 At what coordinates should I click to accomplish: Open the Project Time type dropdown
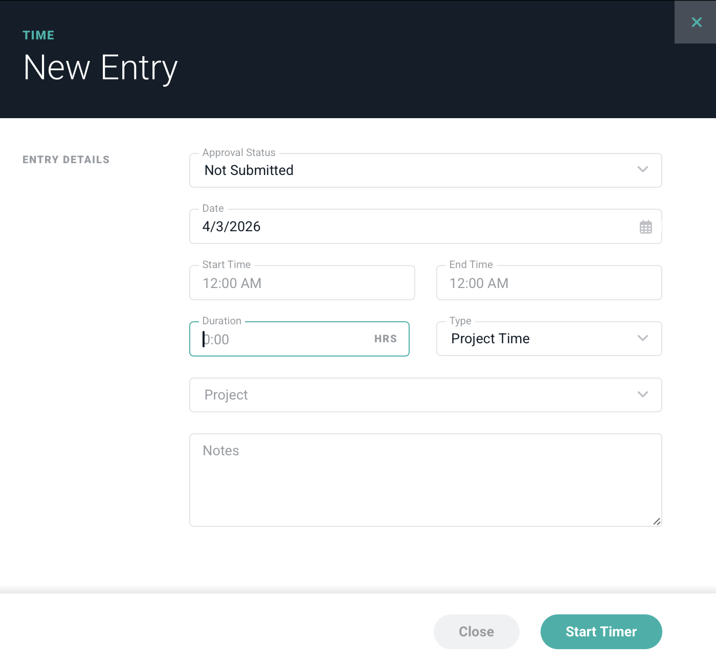point(537,339)
